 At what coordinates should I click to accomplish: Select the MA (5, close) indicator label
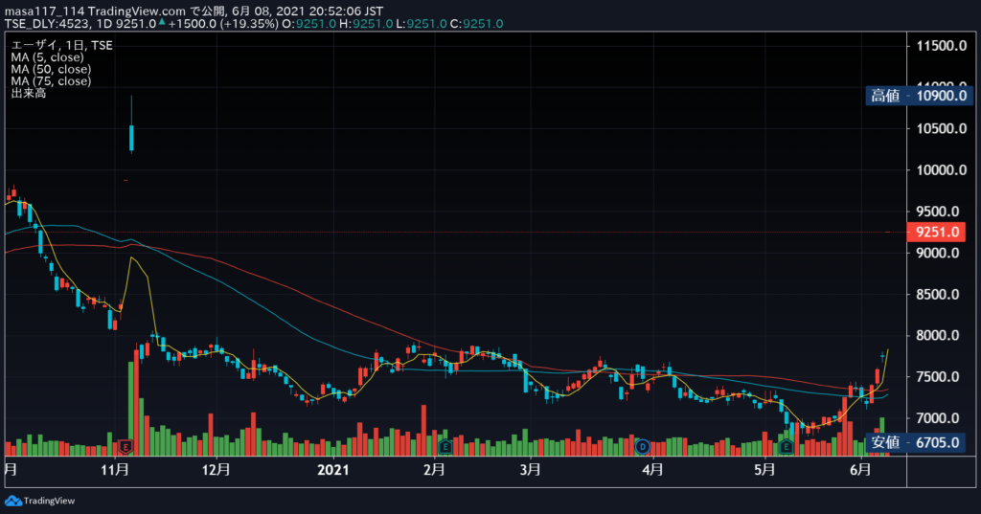47,56
